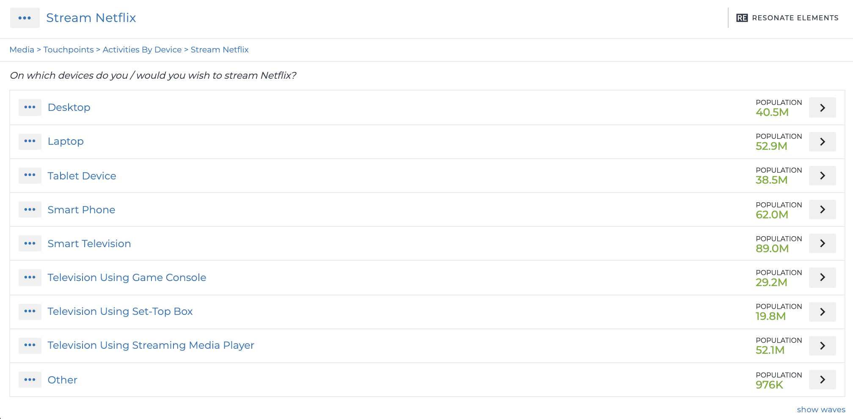Open the three-dot menu for Smart Television
Viewport: 853px width, 419px height.
click(30, 243)
